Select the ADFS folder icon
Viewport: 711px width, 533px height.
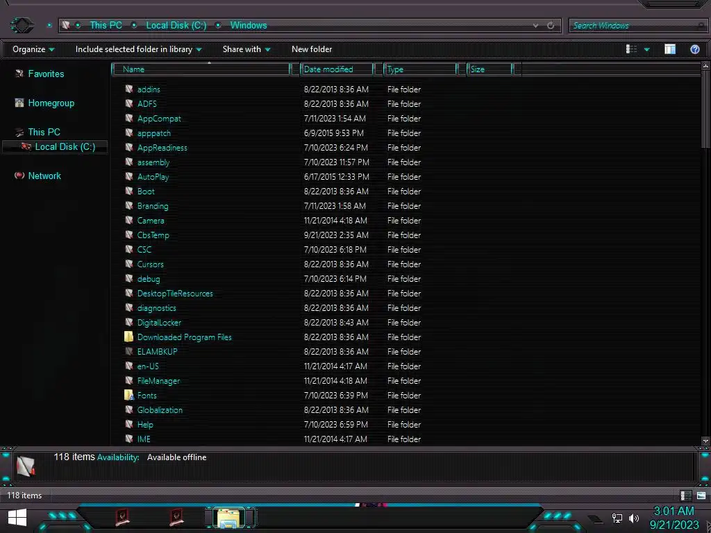[128, 103]
